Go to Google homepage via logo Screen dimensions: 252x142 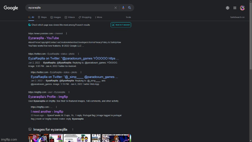click(11, 8)
